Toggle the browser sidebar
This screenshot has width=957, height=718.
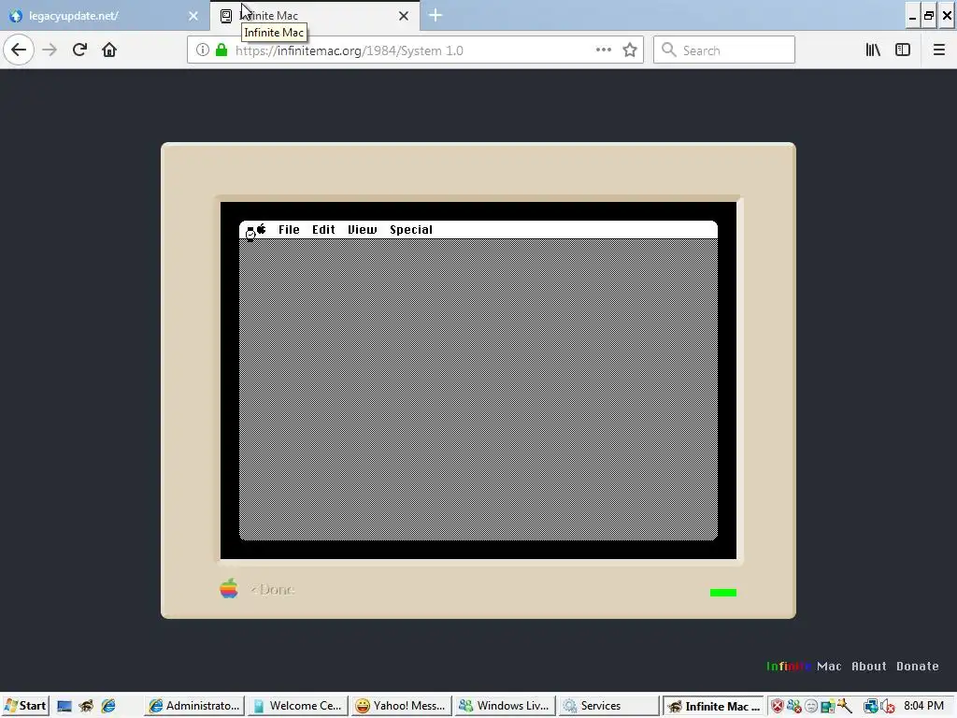(903, 50)
